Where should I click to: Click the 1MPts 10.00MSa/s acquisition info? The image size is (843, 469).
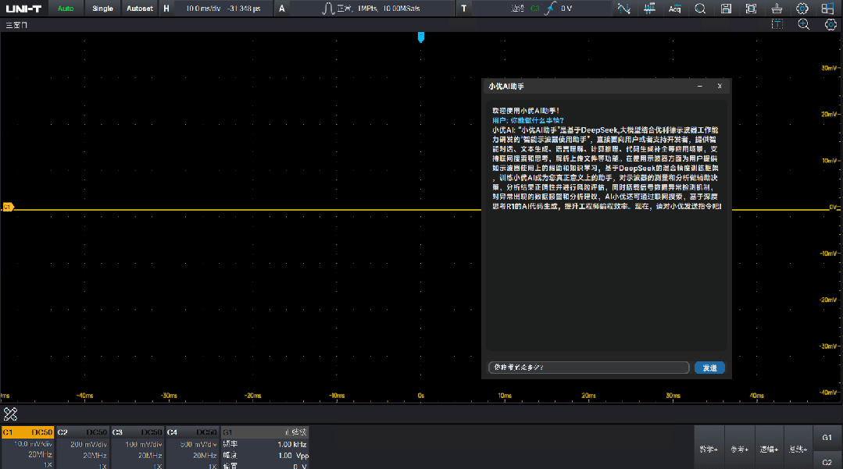point(389,9)
